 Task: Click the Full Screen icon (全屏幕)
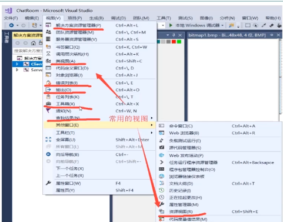point(48,140)
